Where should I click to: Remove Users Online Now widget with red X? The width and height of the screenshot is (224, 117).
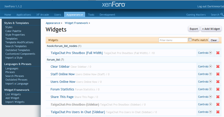[x=218, y=82]
